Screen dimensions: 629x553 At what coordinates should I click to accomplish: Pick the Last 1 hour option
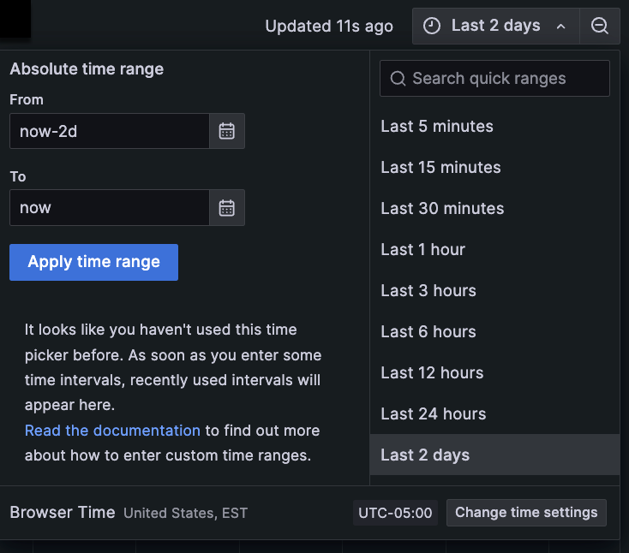422,250
